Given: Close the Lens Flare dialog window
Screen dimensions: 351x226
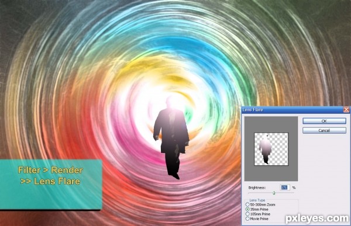Looking at the screenshot, I should [346, 110].
